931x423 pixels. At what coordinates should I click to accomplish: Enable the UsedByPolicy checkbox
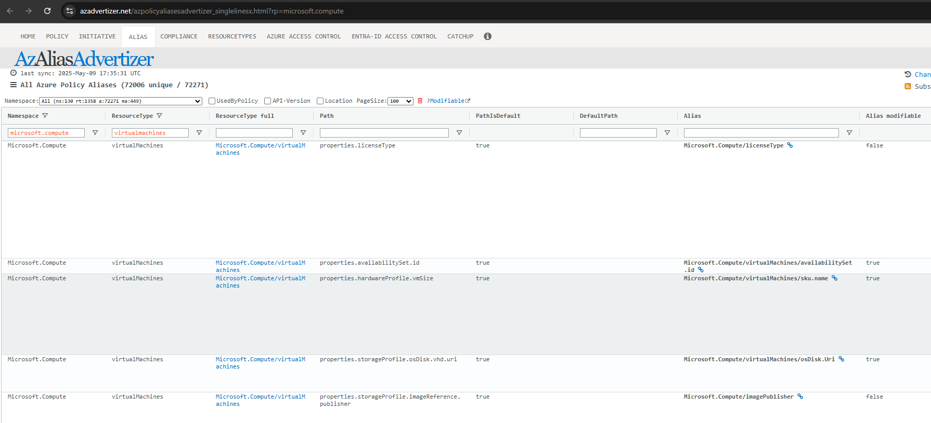[212, 101]
